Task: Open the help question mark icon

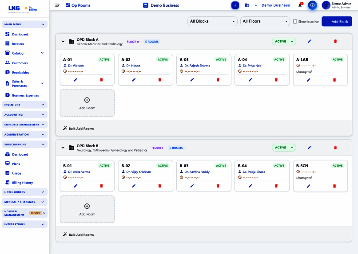Action: click(312, 5)
